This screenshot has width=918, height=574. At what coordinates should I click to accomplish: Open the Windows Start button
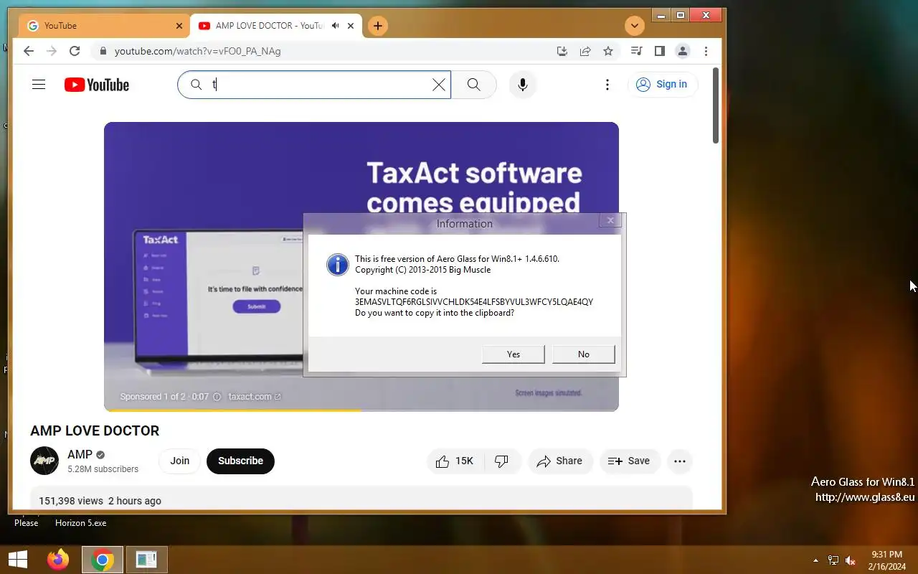(x=17, y=560)
